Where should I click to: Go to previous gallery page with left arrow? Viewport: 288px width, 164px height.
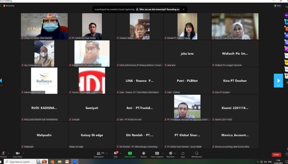pos(1,80)
